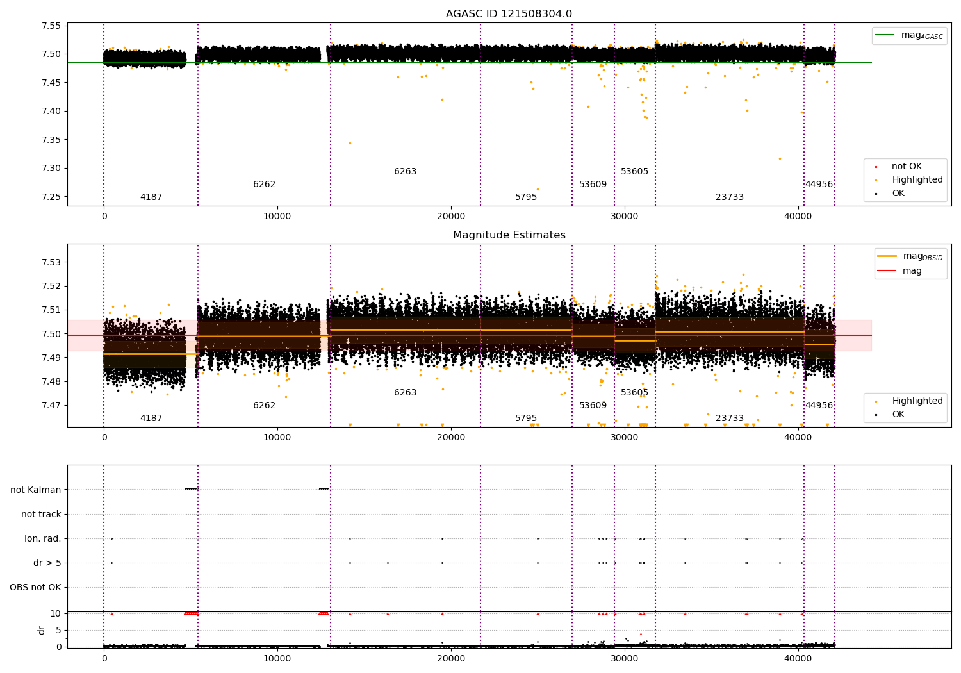Click y-axis tick 7.51 in middle plot

(x=51, y=310)
